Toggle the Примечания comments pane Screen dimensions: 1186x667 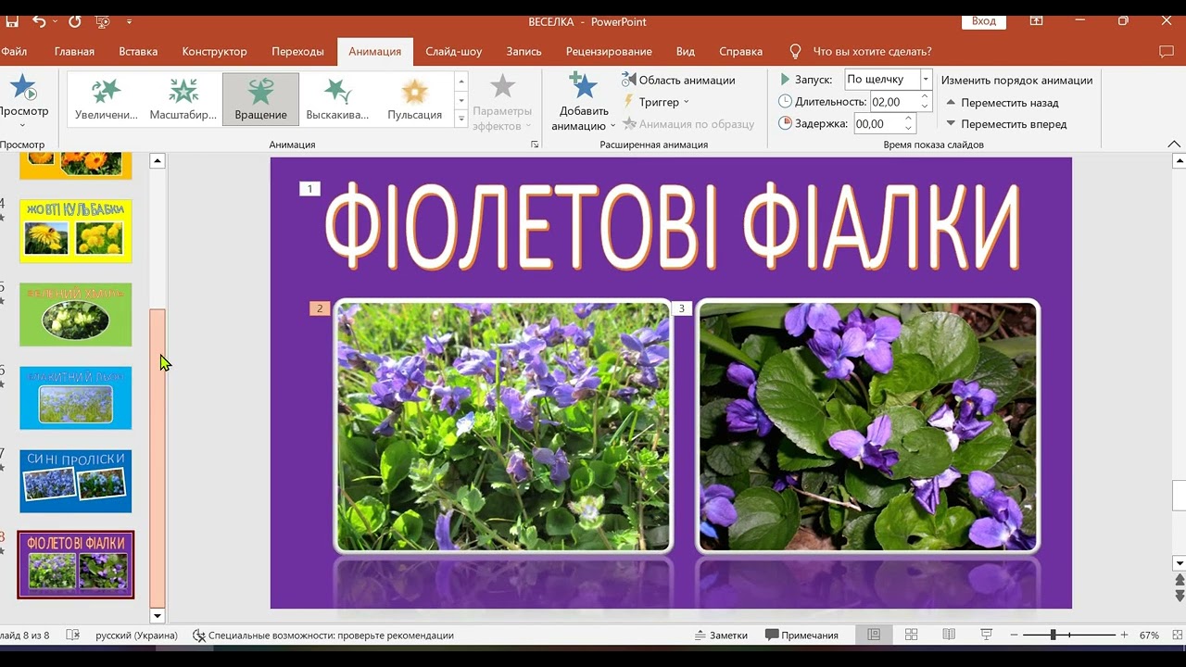(x=802, y=636)
